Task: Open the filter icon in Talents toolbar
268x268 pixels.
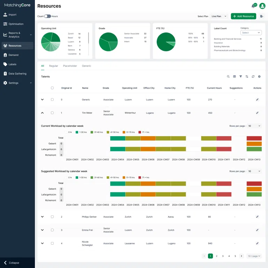Action: point(241,76)
